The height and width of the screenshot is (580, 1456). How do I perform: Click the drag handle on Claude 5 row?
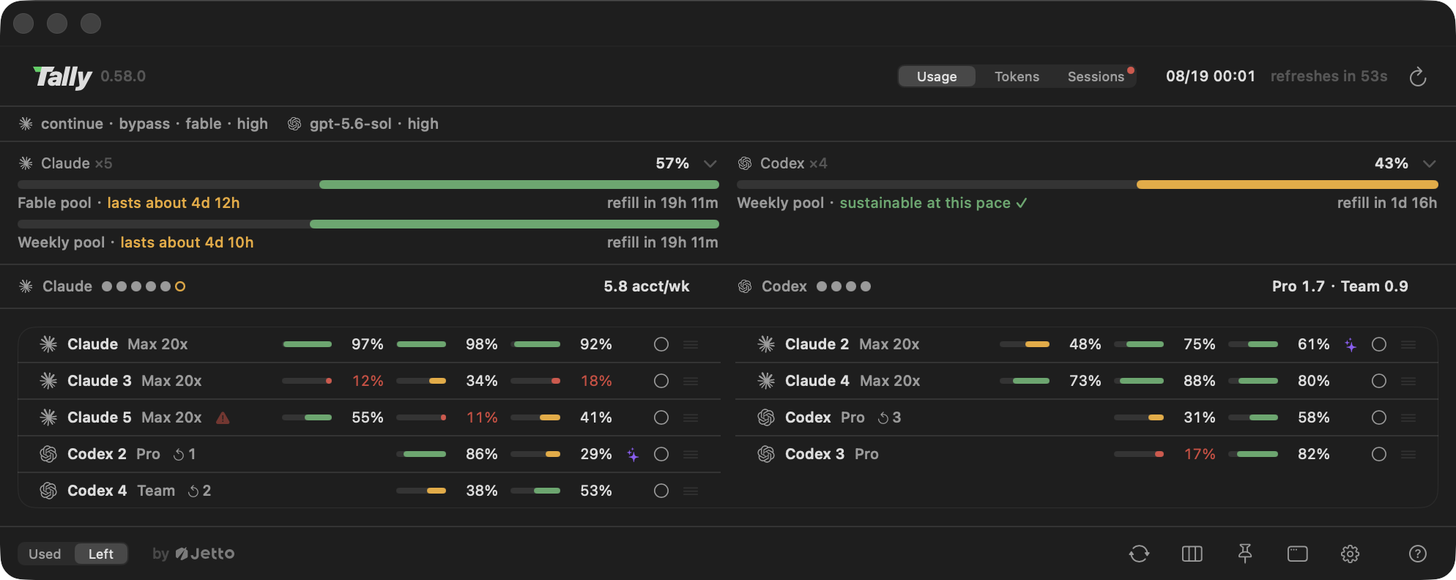click(691, 417)
